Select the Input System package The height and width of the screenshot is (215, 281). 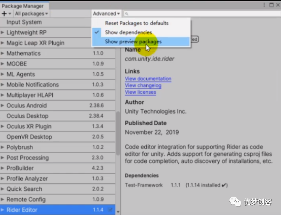(46, 22)
